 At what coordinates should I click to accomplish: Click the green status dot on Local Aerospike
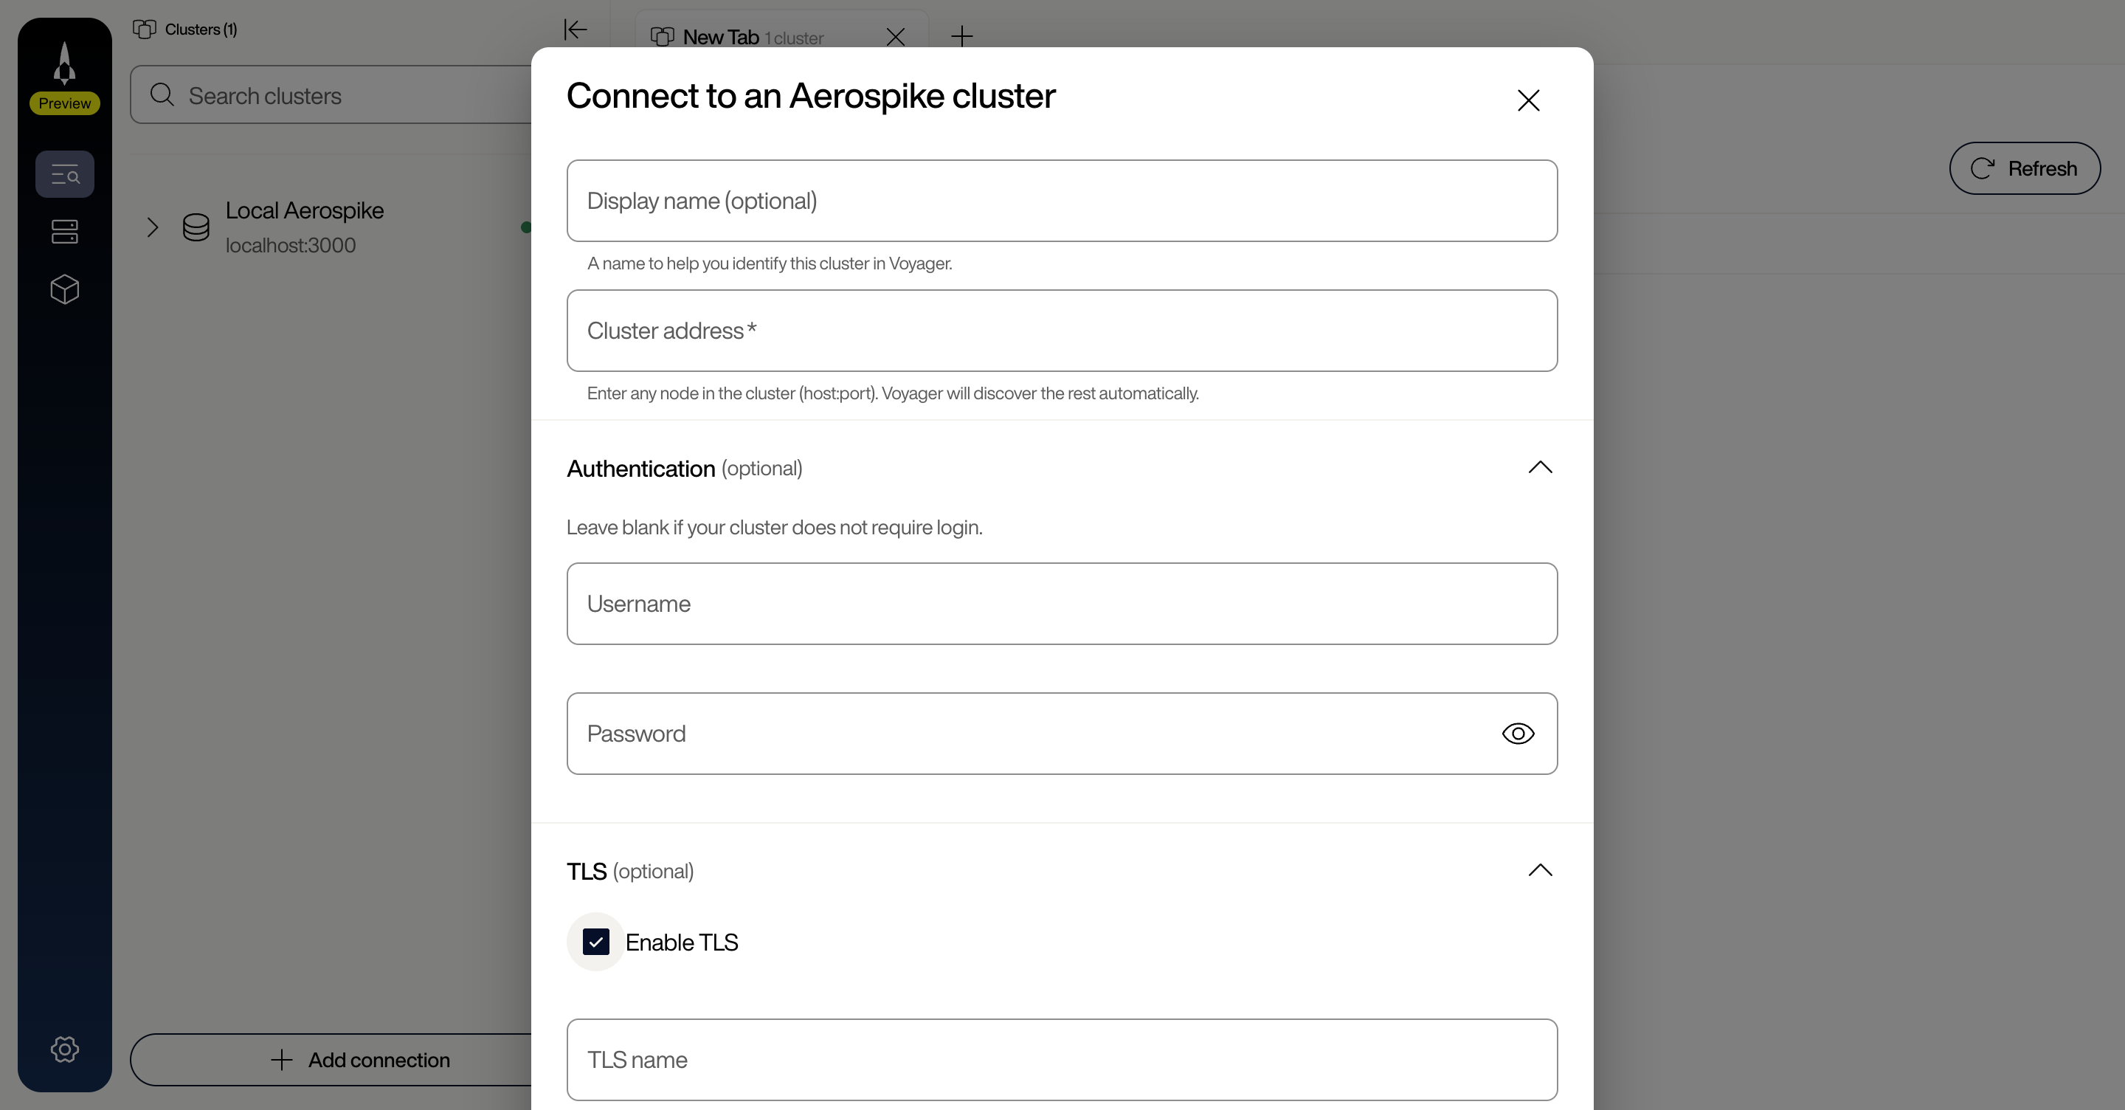coord(526,228)
